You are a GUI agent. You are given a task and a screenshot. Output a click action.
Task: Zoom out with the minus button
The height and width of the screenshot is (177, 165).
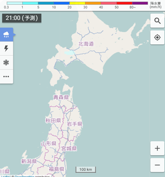[157, 165]
